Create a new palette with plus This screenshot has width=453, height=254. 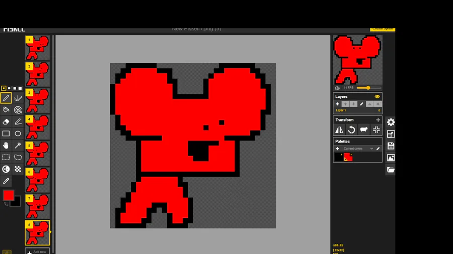tap(337, 149)
